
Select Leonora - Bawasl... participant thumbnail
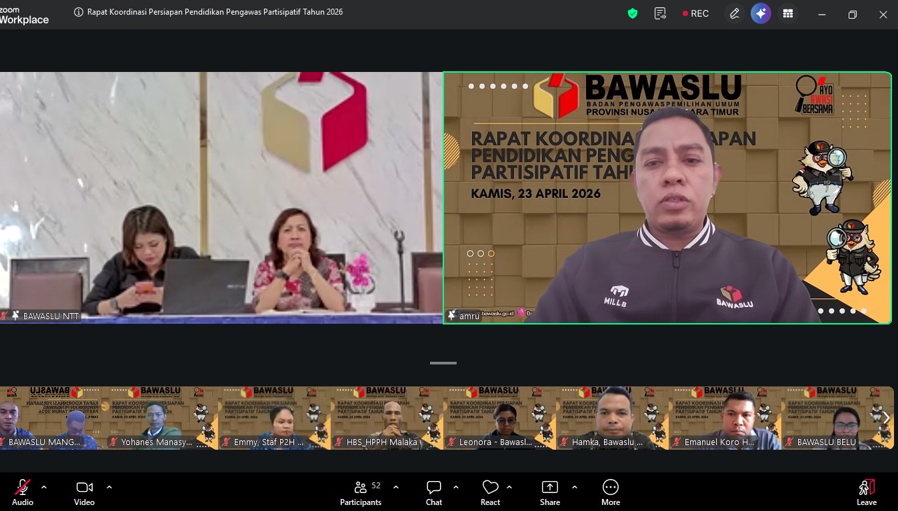coord(500,418)
